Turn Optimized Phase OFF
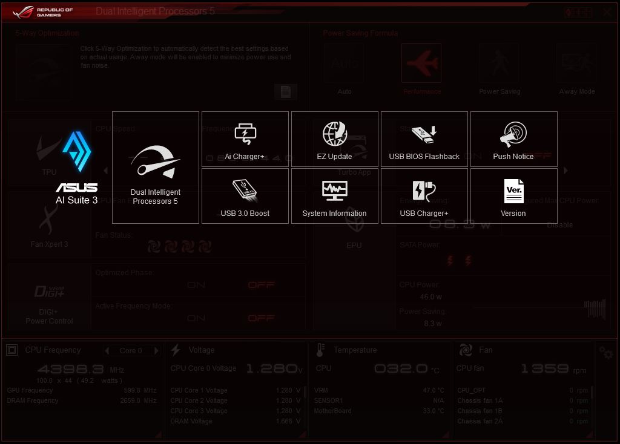This screenshot has width=620, height=444. pos(261,285)
